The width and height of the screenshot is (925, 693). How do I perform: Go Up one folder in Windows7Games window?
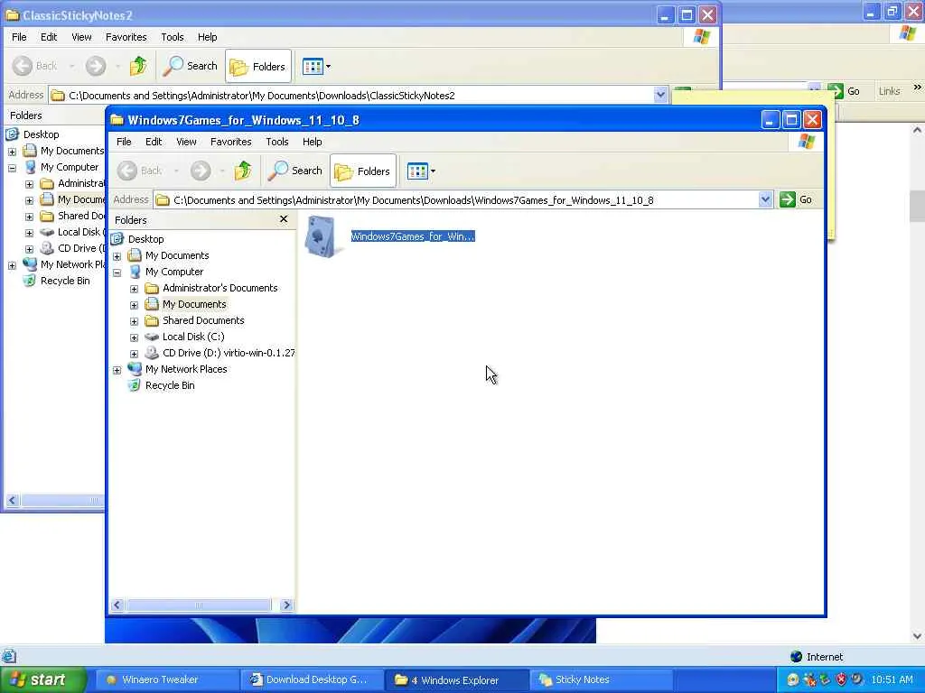point(242,171)
